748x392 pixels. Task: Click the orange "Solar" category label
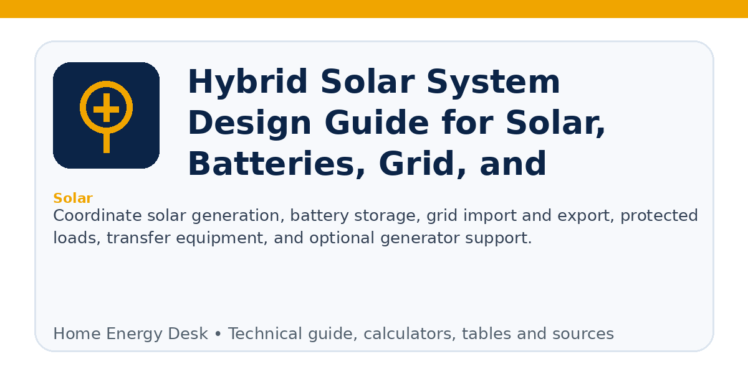coord(73,198)
